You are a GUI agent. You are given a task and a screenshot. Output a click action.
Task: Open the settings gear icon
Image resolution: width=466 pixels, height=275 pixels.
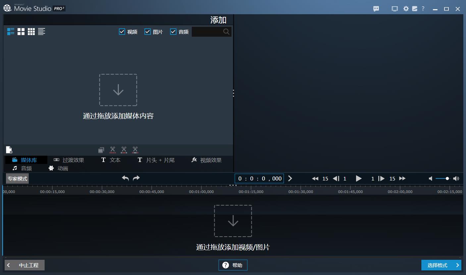[406, 9]
